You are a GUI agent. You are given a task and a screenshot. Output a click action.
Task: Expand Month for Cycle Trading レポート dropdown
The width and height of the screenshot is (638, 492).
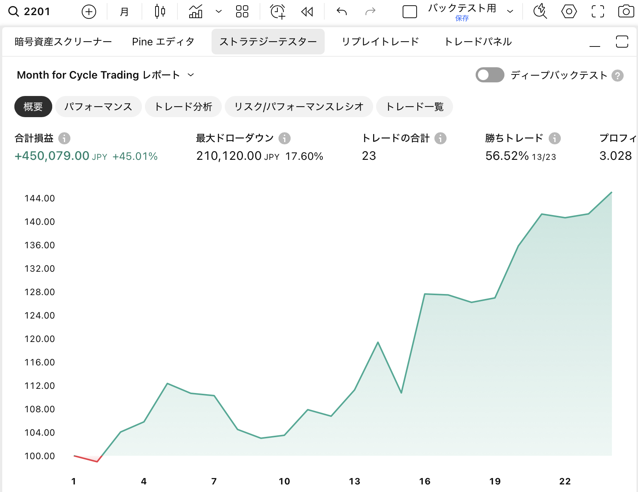coord(106,75)
